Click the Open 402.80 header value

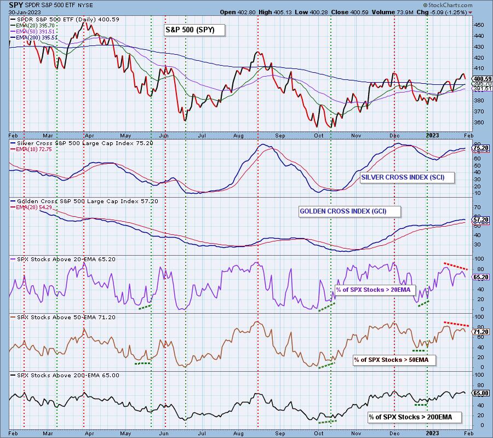[x=237, y=12]
